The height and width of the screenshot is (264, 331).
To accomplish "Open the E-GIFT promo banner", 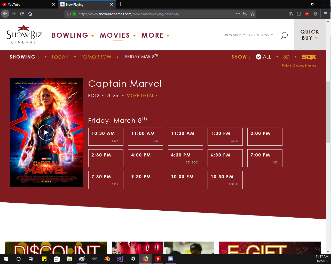I will (270, 247).
